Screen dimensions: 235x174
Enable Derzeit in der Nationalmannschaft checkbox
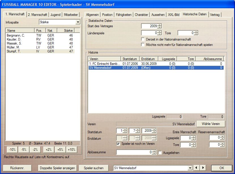pyautogui.click(x=143, y=39)
